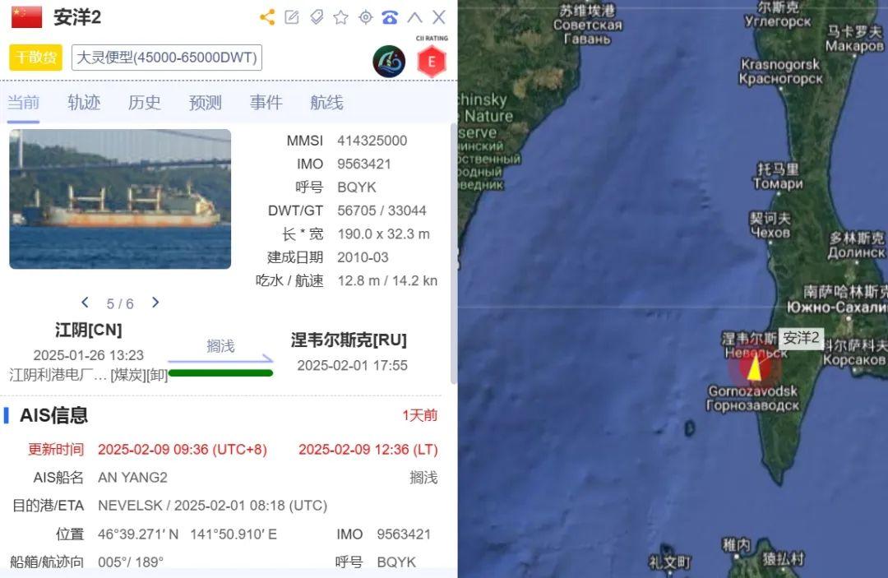Click the tag label icon

point(317,17)
